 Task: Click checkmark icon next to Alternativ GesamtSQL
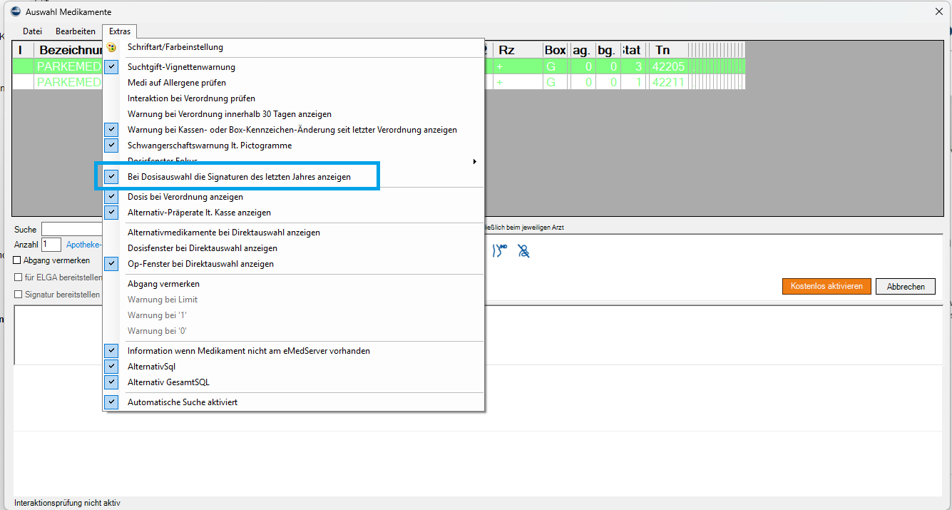pos(111,382)
